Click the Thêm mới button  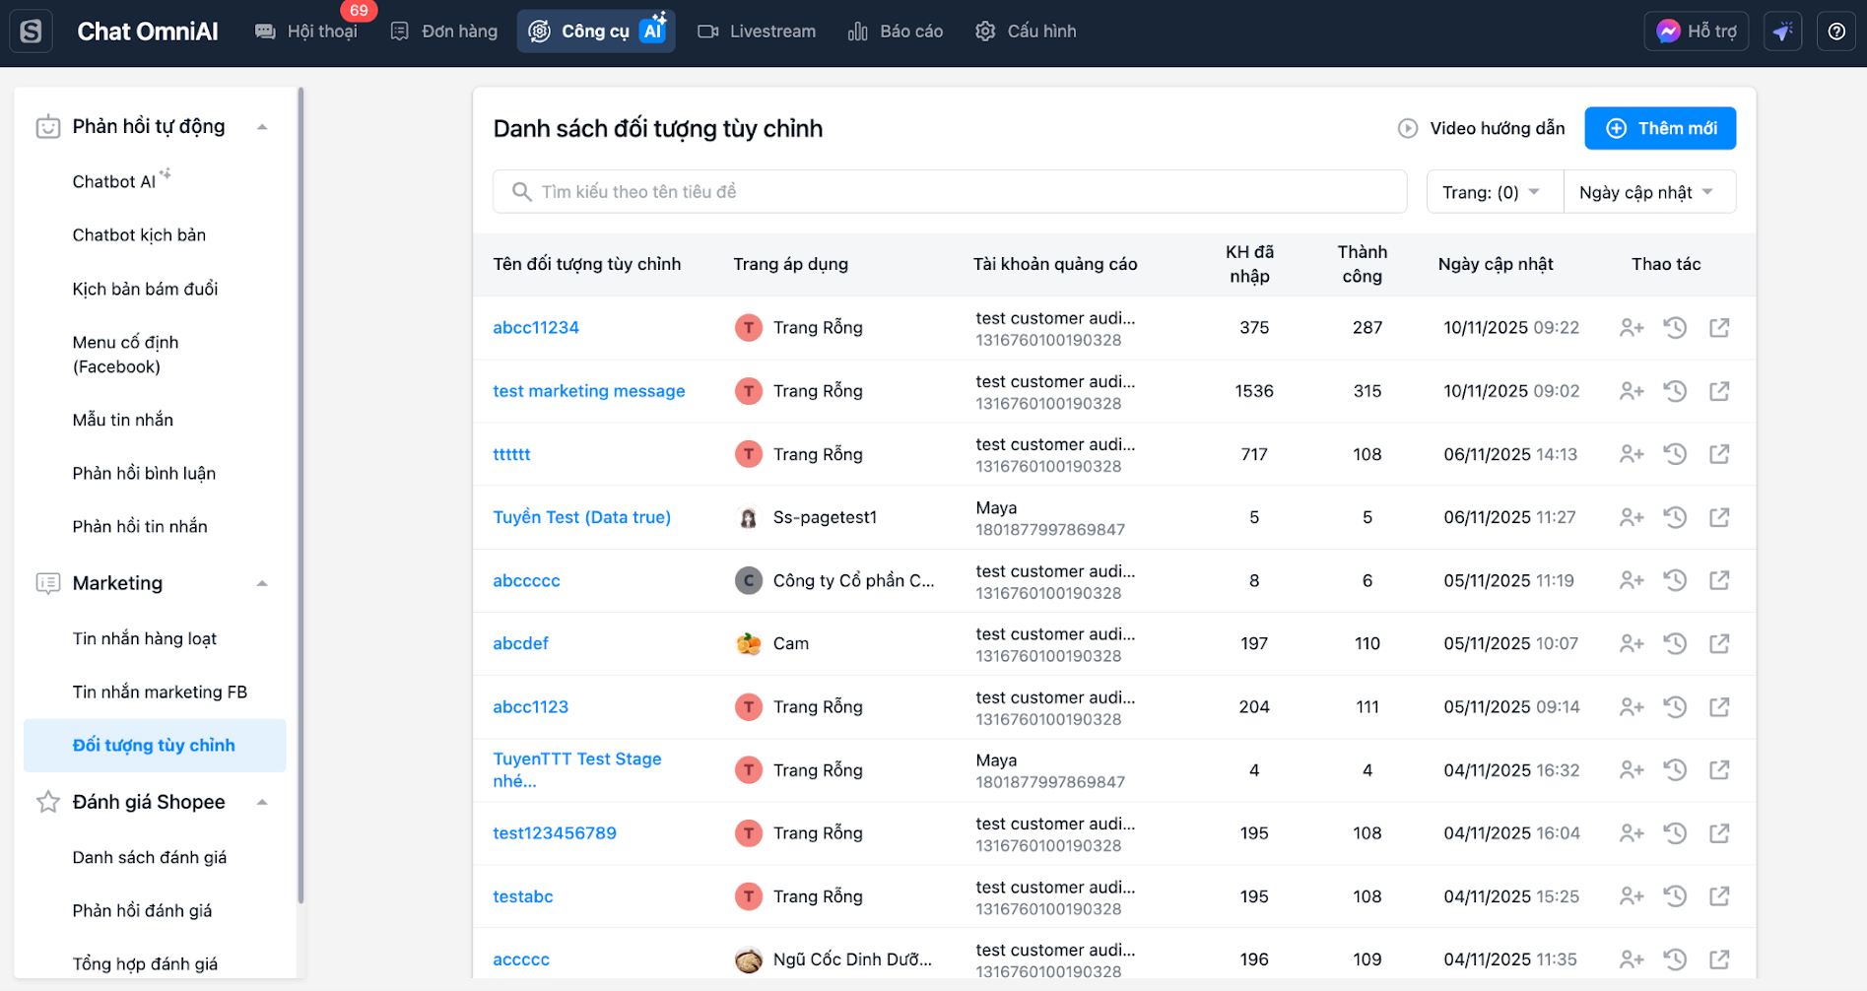coord(1660,128)
